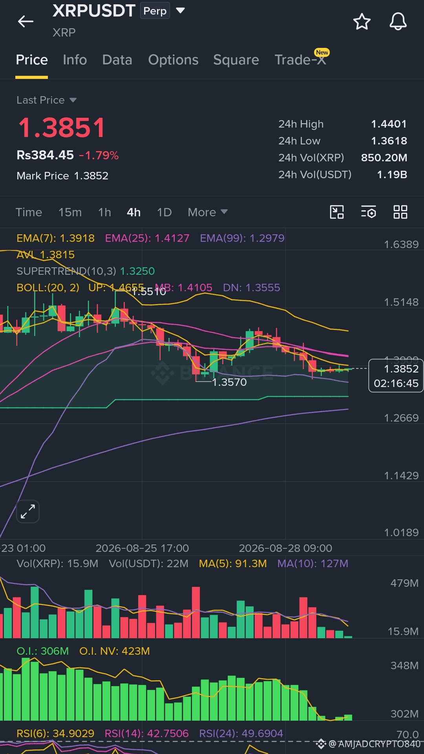
Task: Tap the 24h Vol(XRP) 850.20M value
Action: [x=384, y=158]
